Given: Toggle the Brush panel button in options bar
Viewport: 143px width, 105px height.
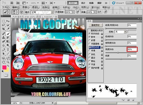Looking at the screenshot, I should [21, 12].
